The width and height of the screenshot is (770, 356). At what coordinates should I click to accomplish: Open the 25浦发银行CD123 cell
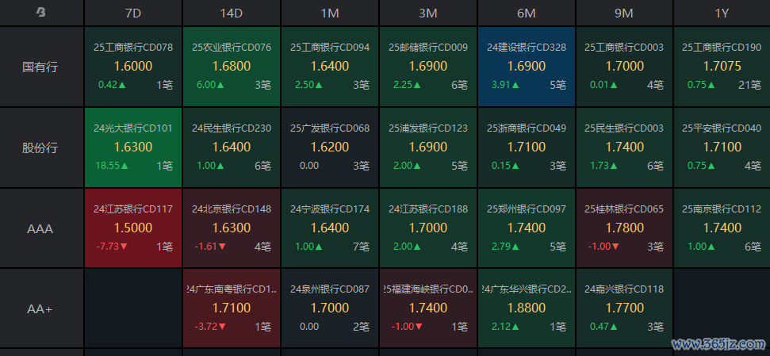(x=427, y=147)
